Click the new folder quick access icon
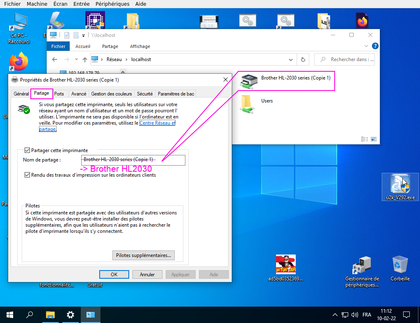The height and width of the screenshot is (323, 420). 76,35
